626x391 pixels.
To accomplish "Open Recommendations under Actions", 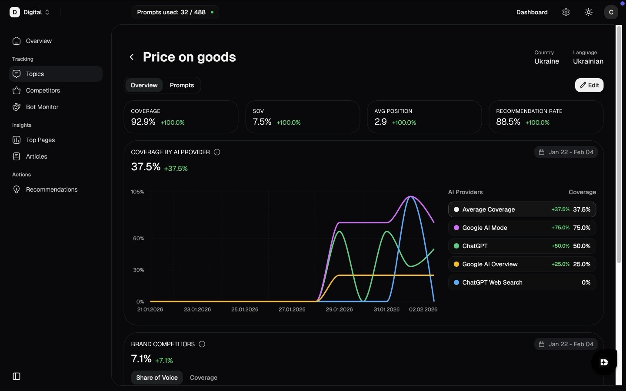I will (51, 189).
